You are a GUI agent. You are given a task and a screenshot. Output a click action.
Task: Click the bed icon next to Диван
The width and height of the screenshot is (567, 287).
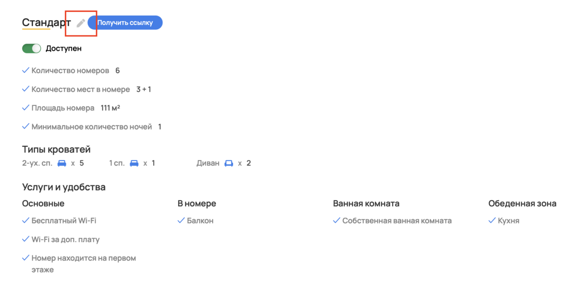point(229,163)
